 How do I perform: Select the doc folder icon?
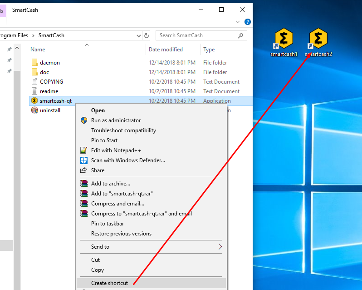[34, 72]
